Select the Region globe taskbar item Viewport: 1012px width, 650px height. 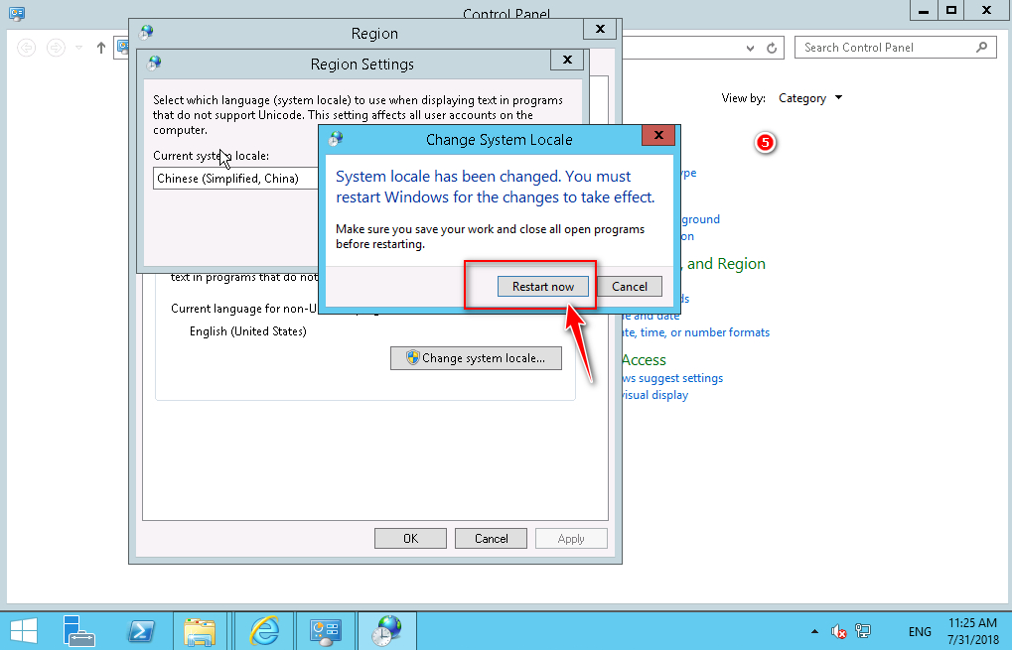pyautogui.click(x=387, y=631)
